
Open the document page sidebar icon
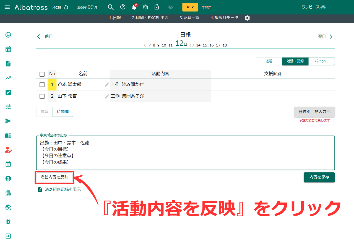click(x=8, y=64)
